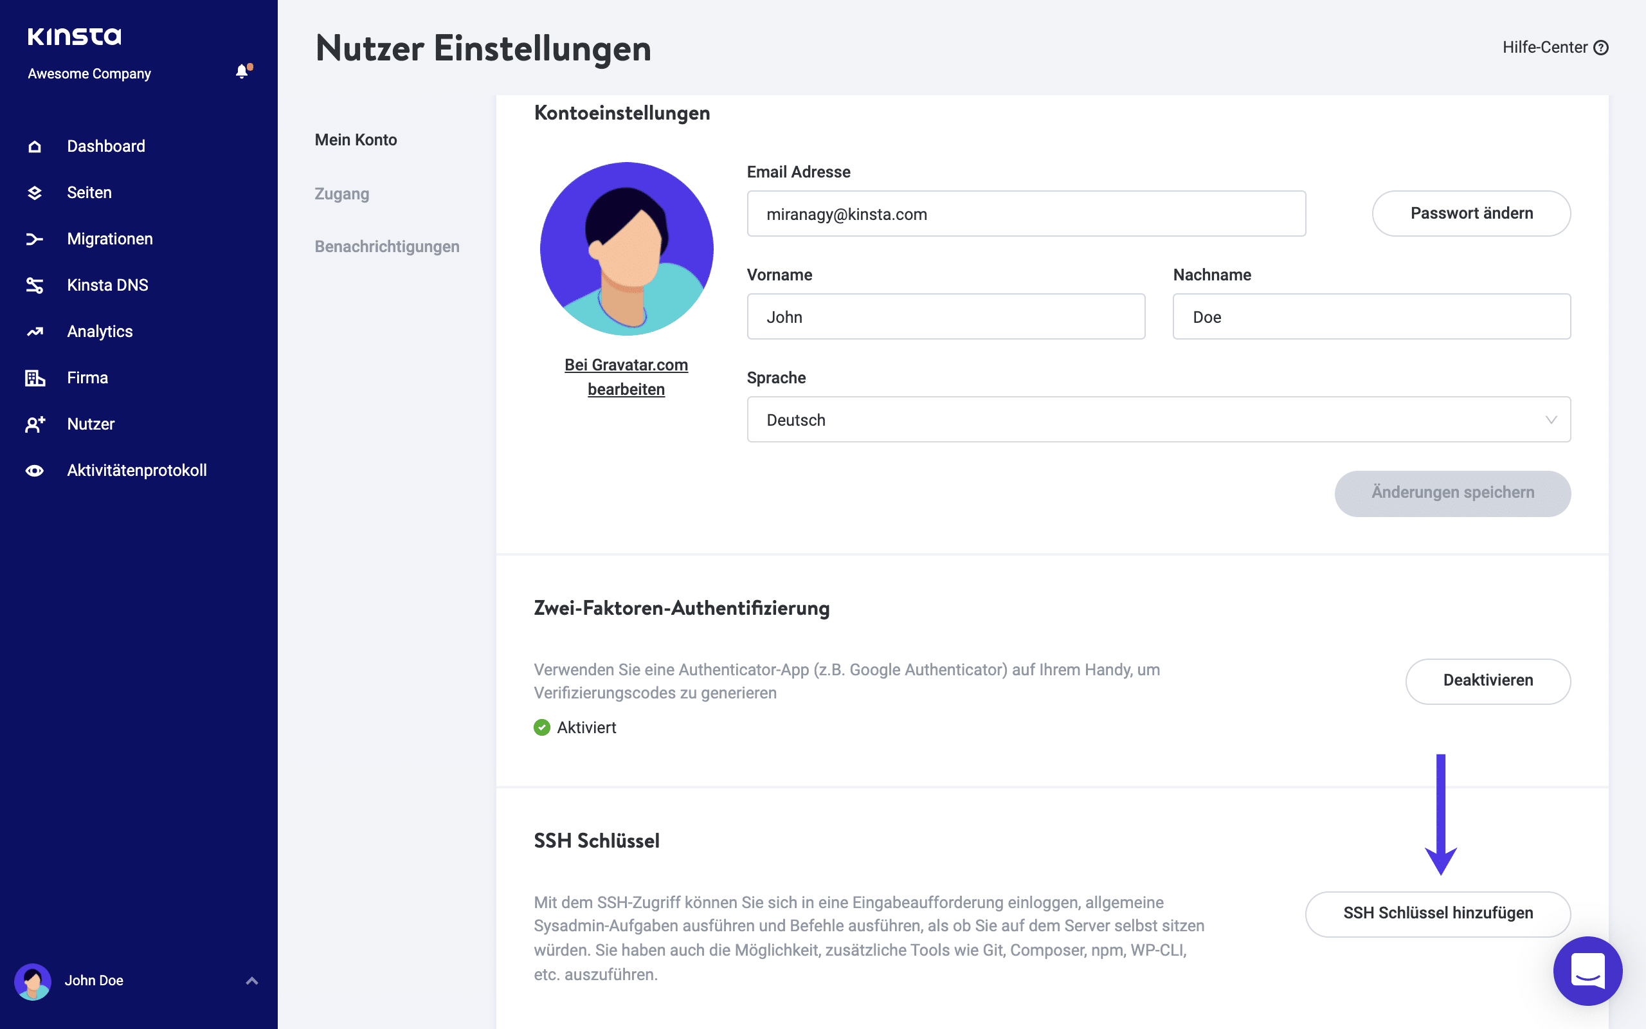Open Migrationen from the navigation
This screenshot has width=1646, height=1029.
pos(109,239)
